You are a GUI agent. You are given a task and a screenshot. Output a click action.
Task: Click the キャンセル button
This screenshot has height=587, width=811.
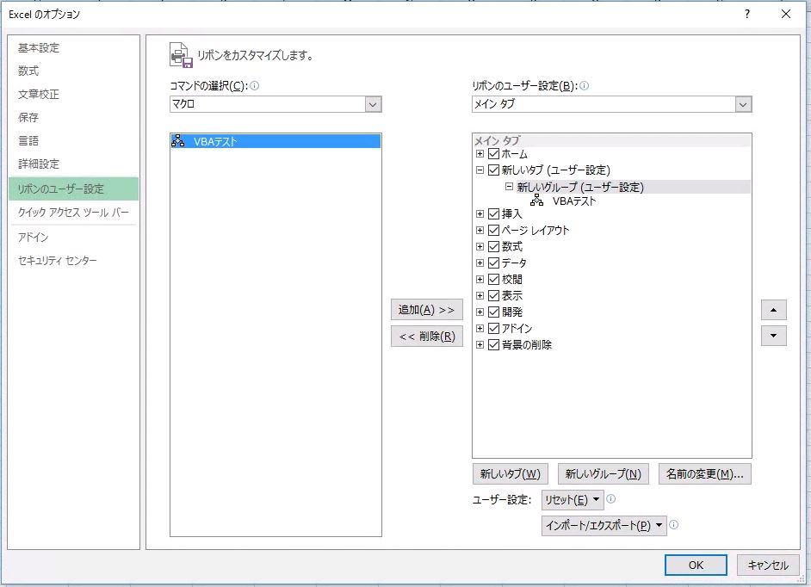click(768, 565)
